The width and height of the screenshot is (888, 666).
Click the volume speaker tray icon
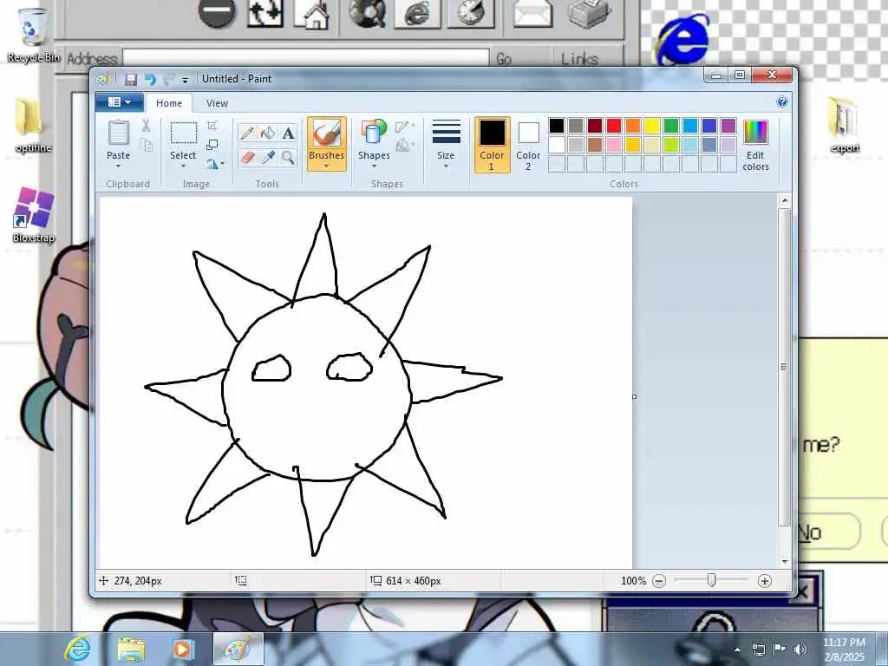click(800, 650)
